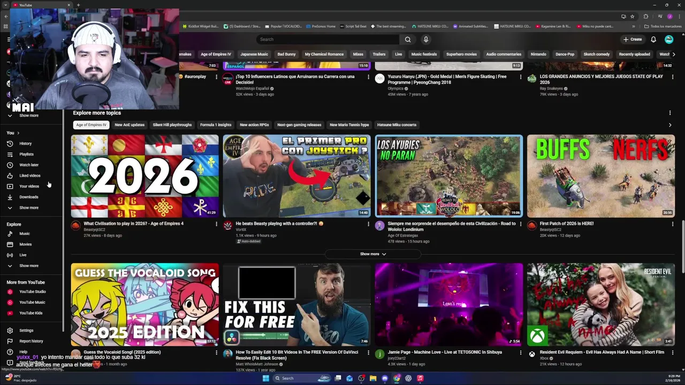Open the ChatGPT taskbar app
The width and height of the screenshot is (685, 385).
(408, 378)
